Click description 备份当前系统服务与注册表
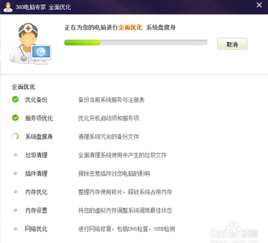 coord(111,100)
